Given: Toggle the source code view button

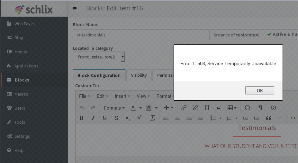Looking at the screenshot, I should coord(293,118).
